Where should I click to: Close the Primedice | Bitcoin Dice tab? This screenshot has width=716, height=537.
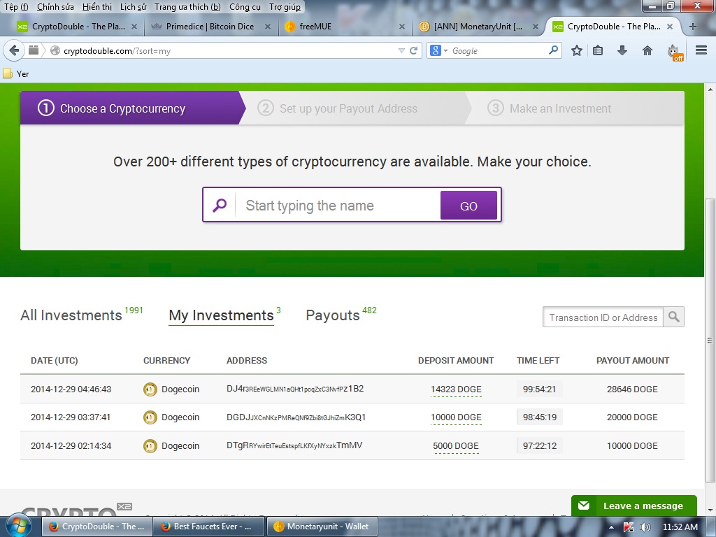[x=268, y=27]
